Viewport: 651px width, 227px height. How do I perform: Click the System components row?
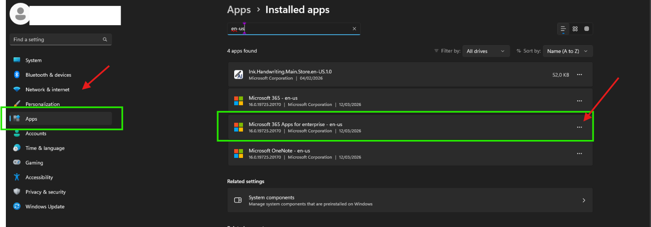click(x=410, y=200)
